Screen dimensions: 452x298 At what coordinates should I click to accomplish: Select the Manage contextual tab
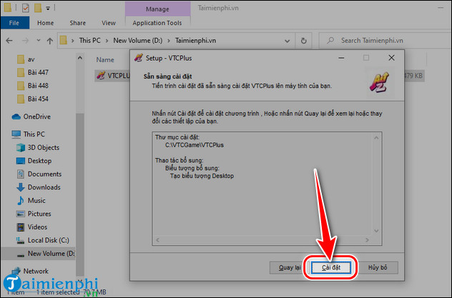coord(157,9)
